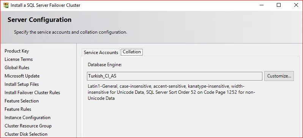Viewport: 303px width, 138px height.
Task: Open the Instance Configuration step
Action: tap(27, 118)
